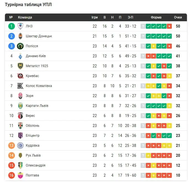Click the red loss marker in ЛНЗ form
193x185 pixels.
169,26
